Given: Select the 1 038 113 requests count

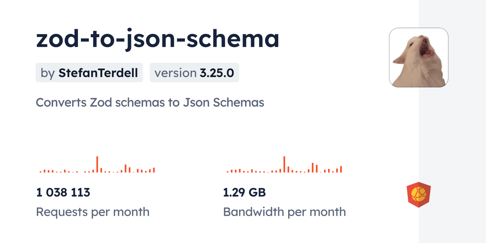Looking at the screenshot, I should point(63,193).
